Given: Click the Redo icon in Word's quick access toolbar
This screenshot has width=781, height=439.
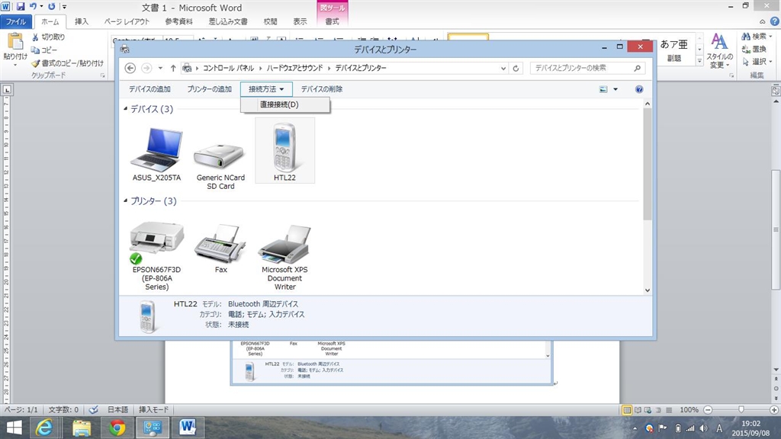Looking at the screenshot, I should pyautogui.click(x=51, y=7).
